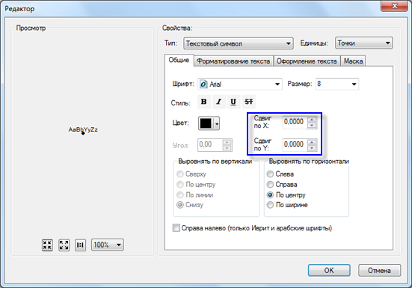Image resolution: width=412 pixels, height=288 pixels.
Task: Click the black color swatch
Action: 206,123
